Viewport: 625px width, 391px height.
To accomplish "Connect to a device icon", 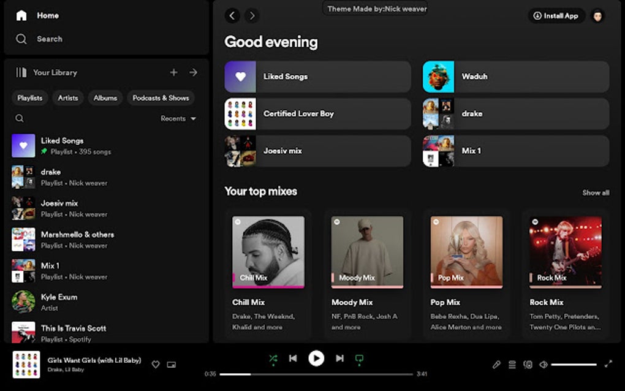I will 528,364.
